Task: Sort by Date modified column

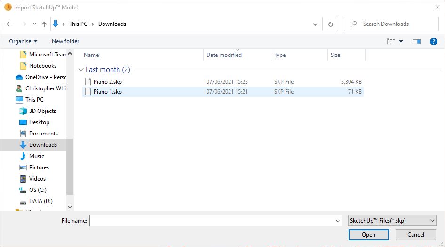Action: coord(224,55)
